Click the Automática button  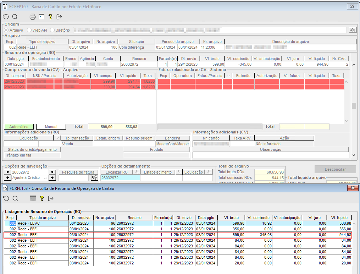pyautogui.click(x=19, y=127)
